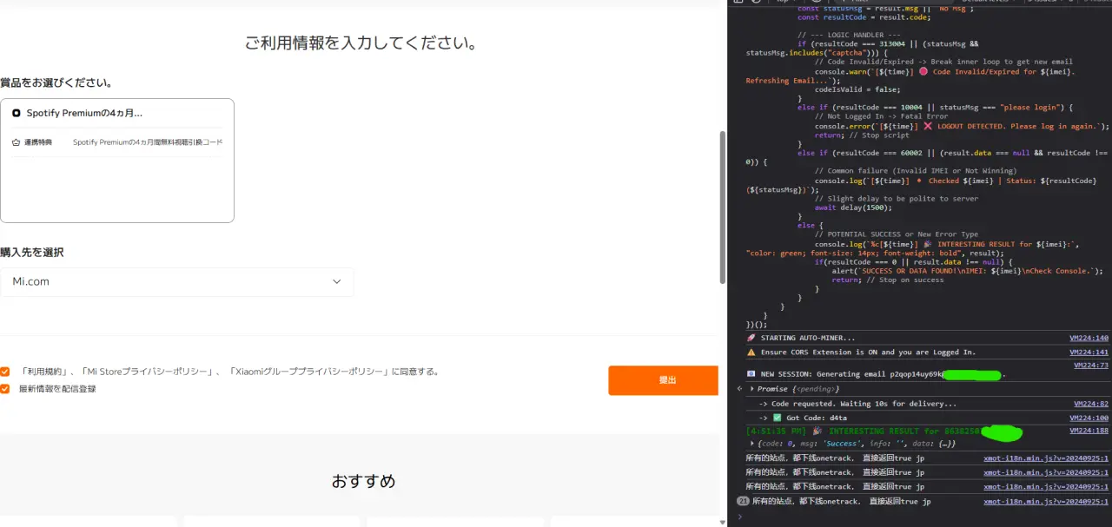Click the page scrollbar down arrow
The width and height of the screenshot is (1112, 527).
tap(723, 522)
